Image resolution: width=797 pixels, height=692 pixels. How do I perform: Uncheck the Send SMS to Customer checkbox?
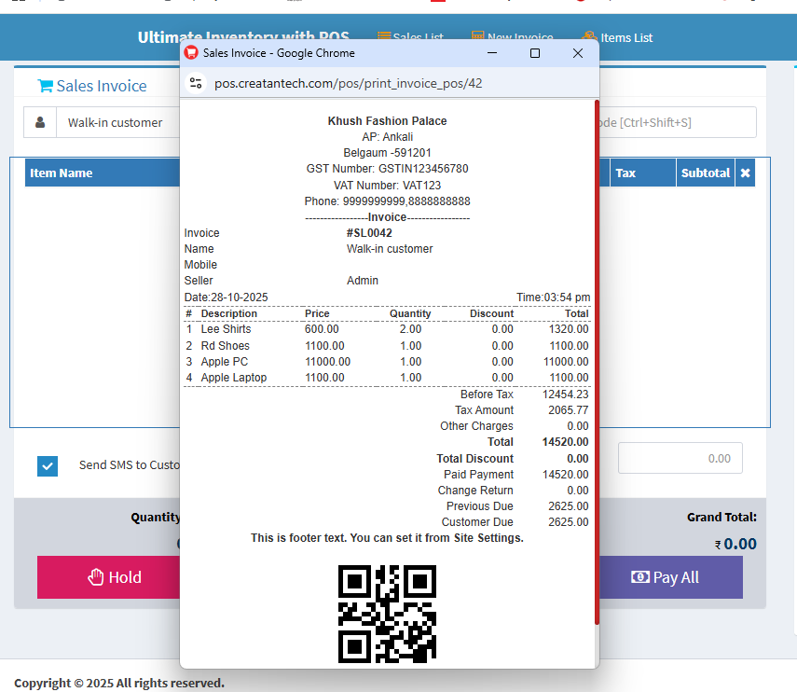[x=48, y=465]
